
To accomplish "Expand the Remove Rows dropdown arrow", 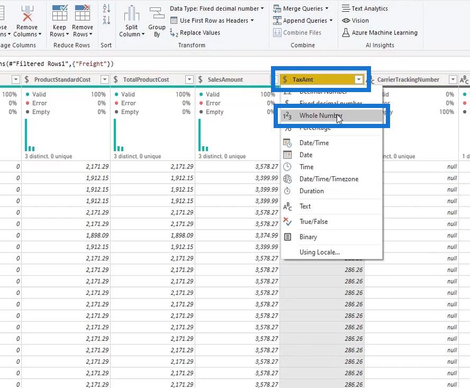I will pos(91,34).
